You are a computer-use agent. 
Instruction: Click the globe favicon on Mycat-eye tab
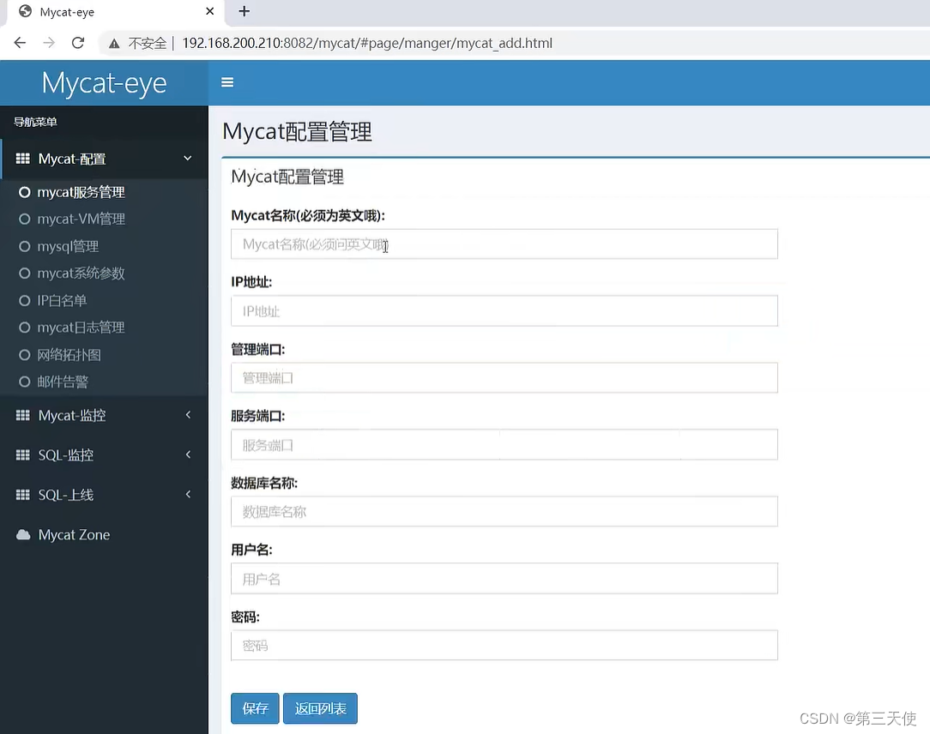coord(25,11)
